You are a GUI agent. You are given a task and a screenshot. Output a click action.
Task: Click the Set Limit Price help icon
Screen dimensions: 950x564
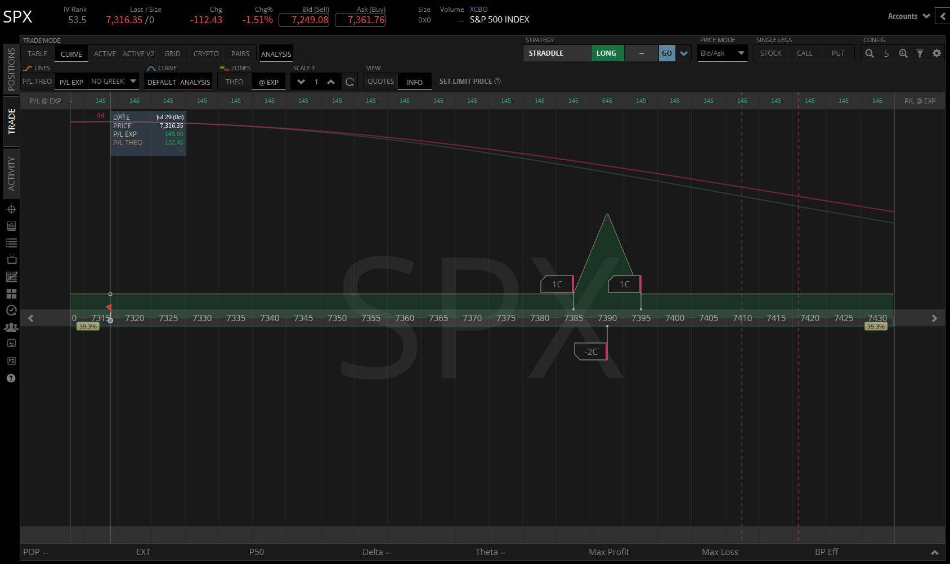(498, 81)
